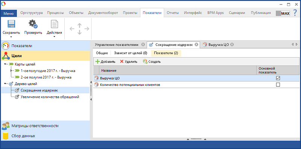Close the Сокращение издержек document tab
Viewport: 301px width, 149px height.
point(196,44)
